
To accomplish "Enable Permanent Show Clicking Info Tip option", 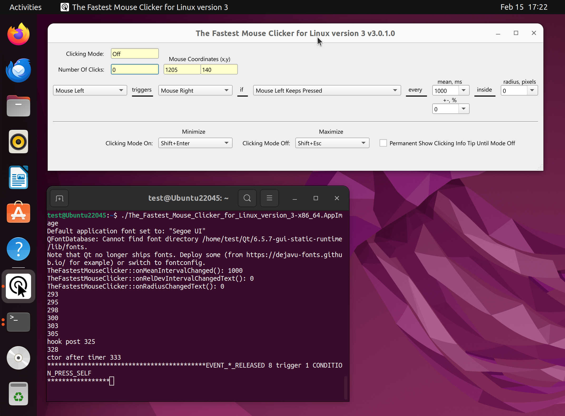I will [x=383, y=143].
